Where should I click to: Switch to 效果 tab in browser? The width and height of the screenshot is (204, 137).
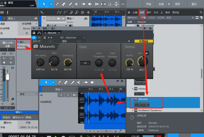[142, 13]
